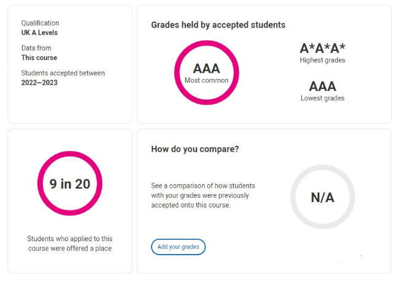This screenshot has width=396, height=281.
Task: Click the Qualification label
Action: pos(40,23)
